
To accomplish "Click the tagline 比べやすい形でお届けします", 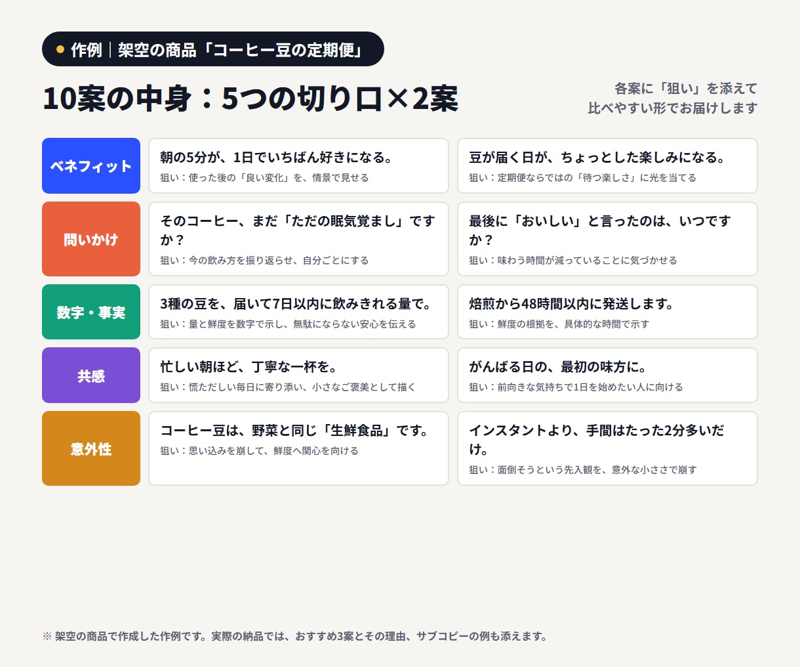I will tap(673, 108).
